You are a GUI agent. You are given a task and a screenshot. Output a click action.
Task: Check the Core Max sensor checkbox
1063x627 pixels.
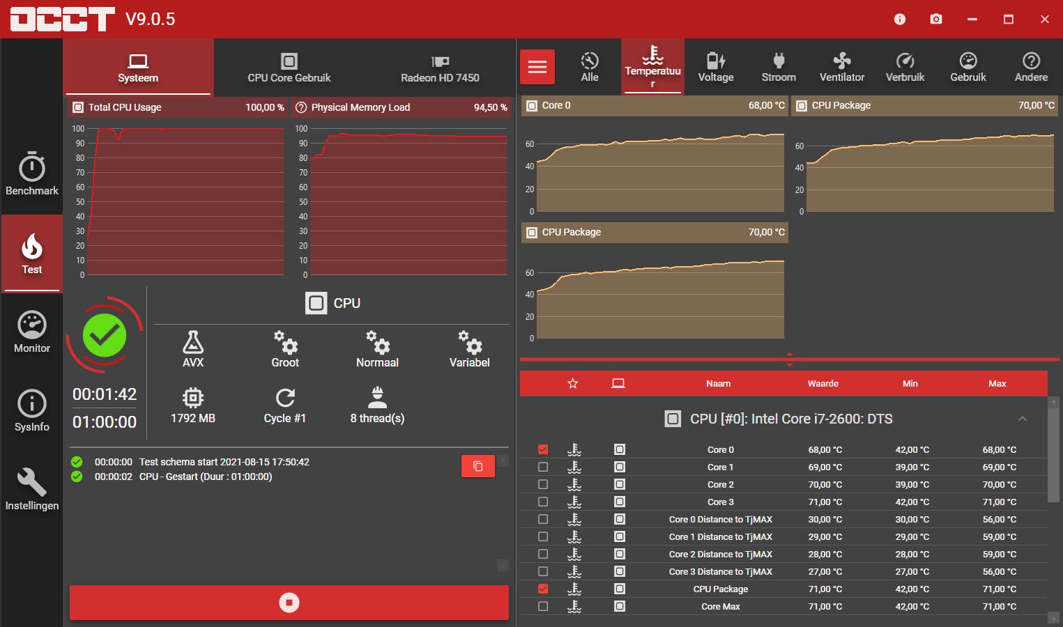tap(543, 606)
